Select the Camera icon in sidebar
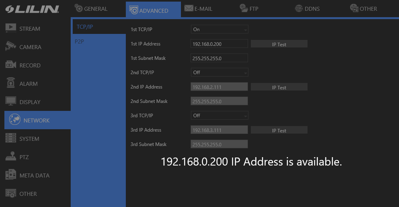 point(11,47)
